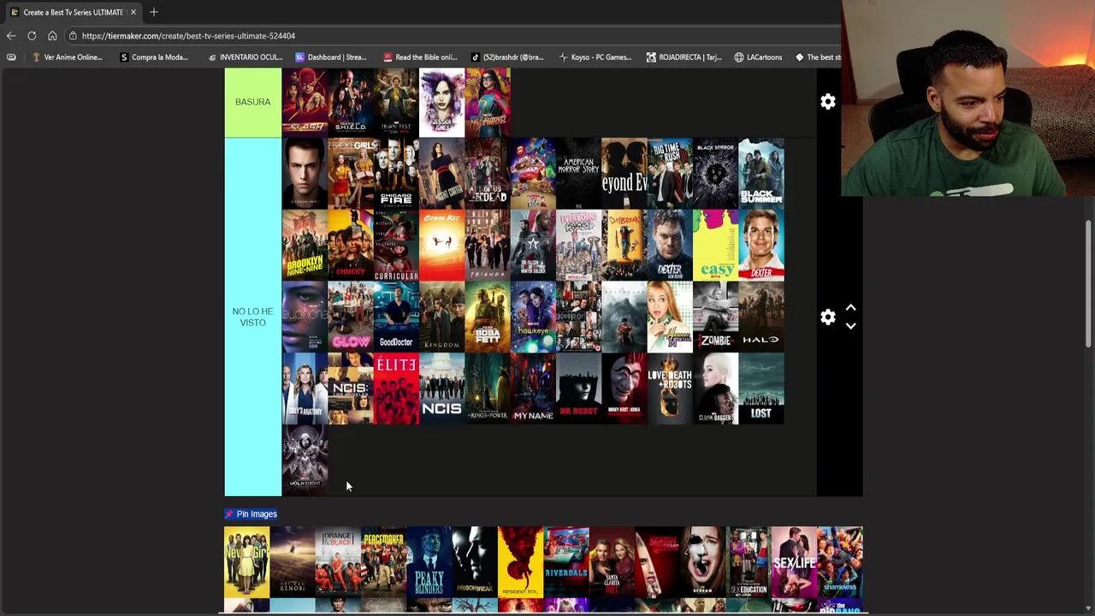1095x616 pixels.
Task: Close the Create a Best Tv Series tab
Action: point(133,12)
